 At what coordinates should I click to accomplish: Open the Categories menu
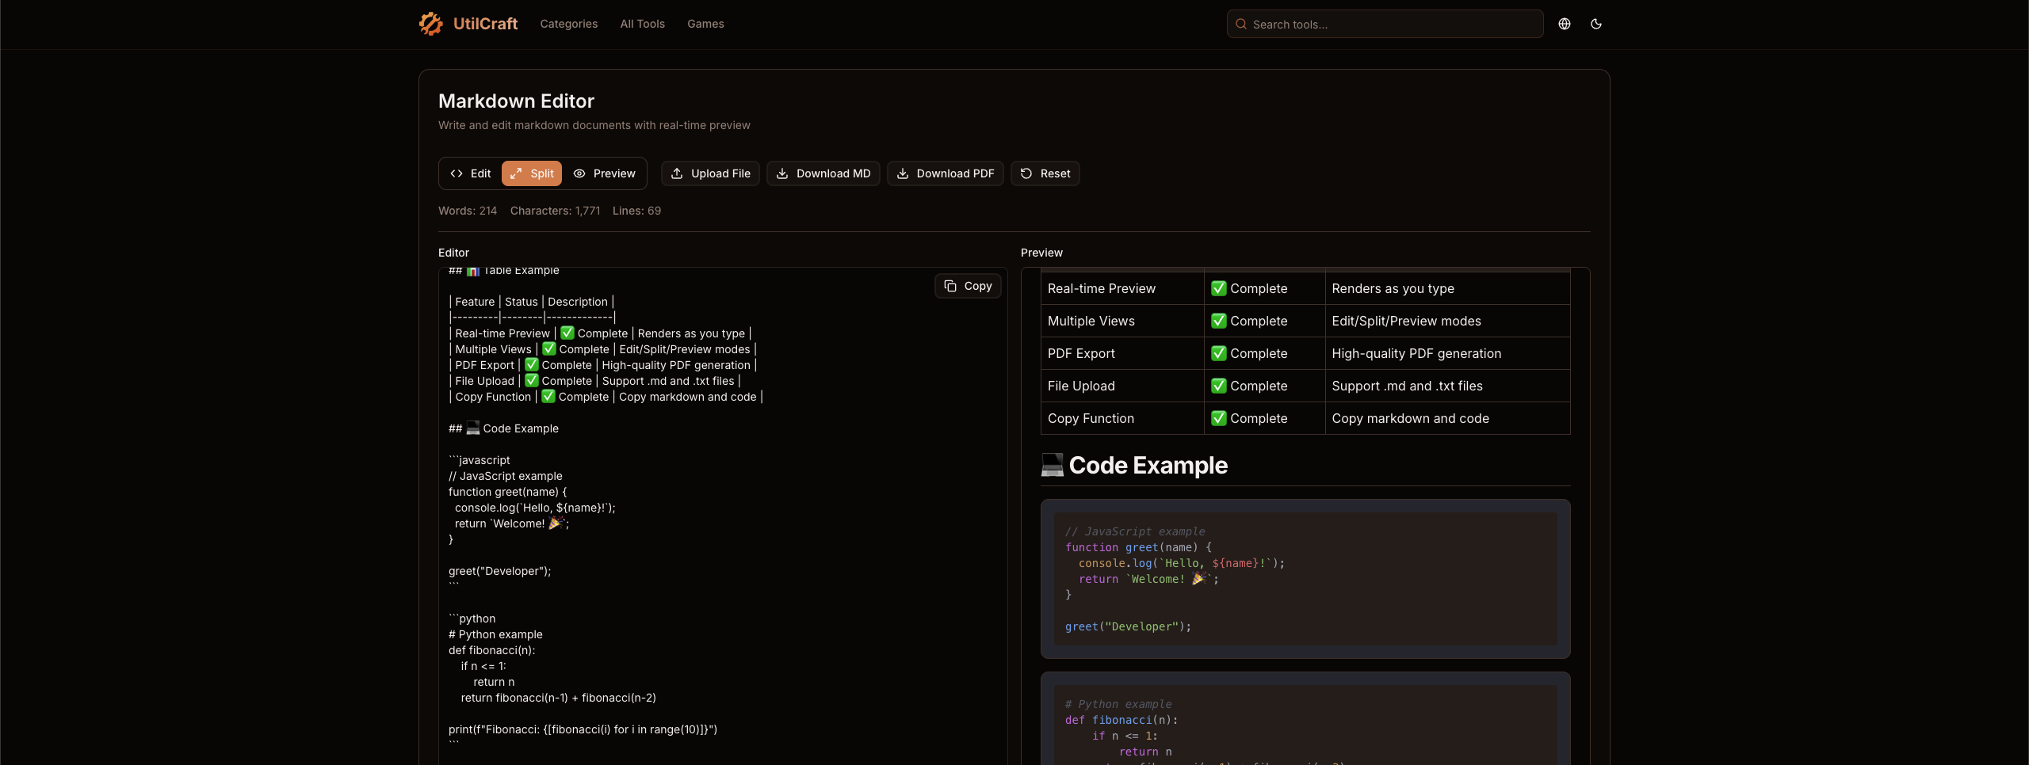(x=568, y=24)
